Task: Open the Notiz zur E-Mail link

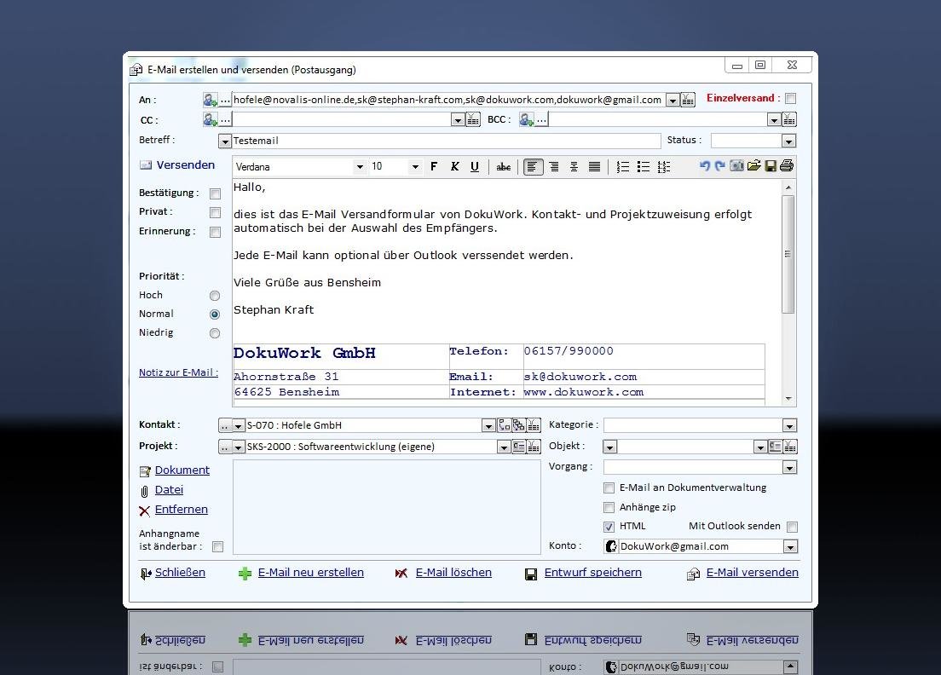Action: pos(178,372)
